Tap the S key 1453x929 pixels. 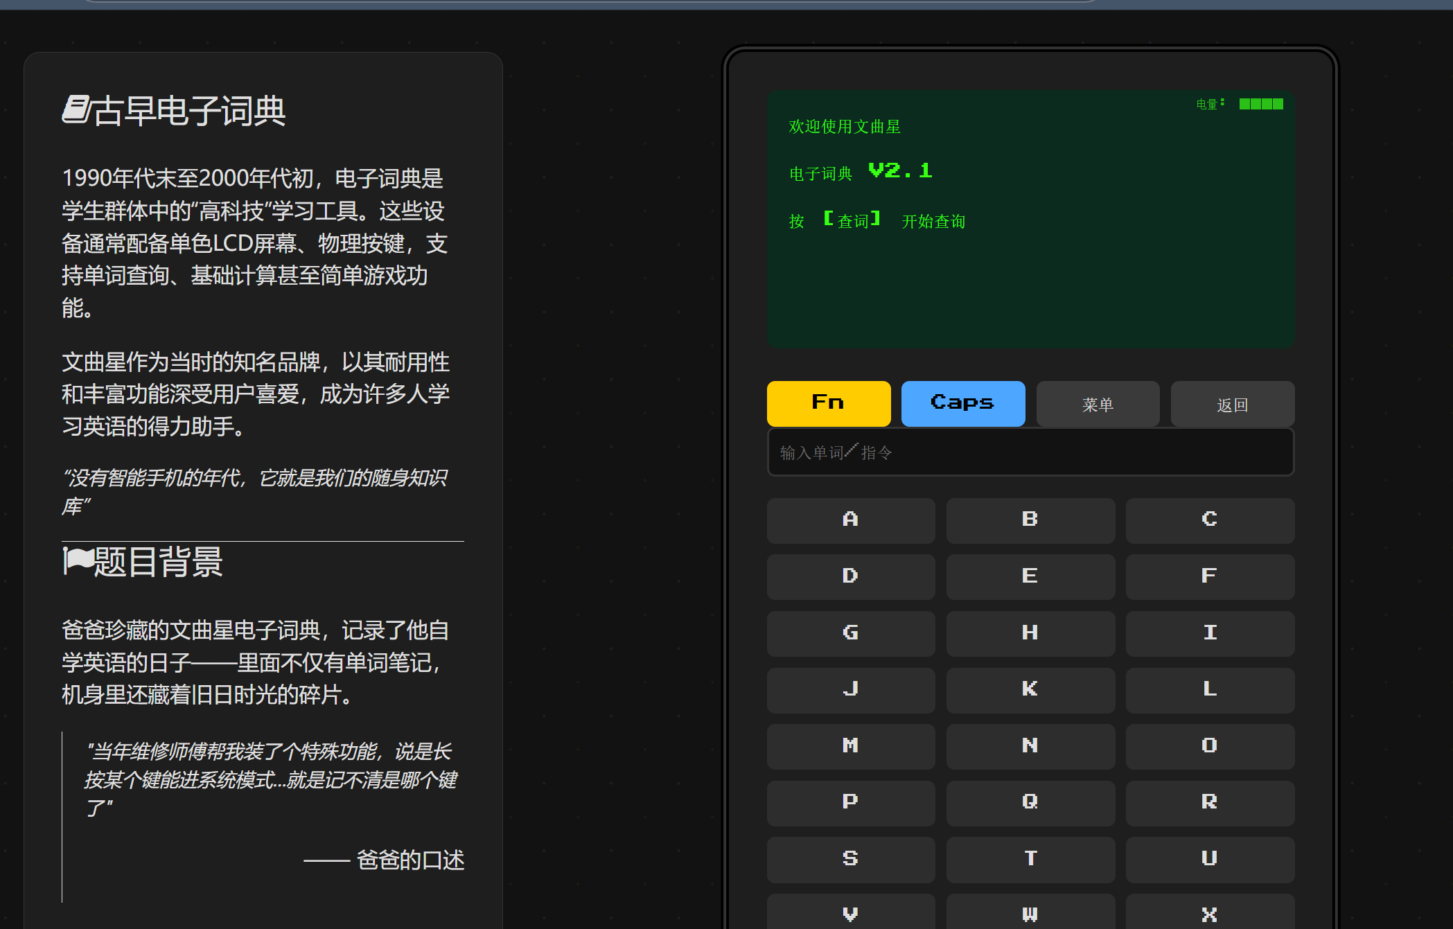[x=850, y=859]
